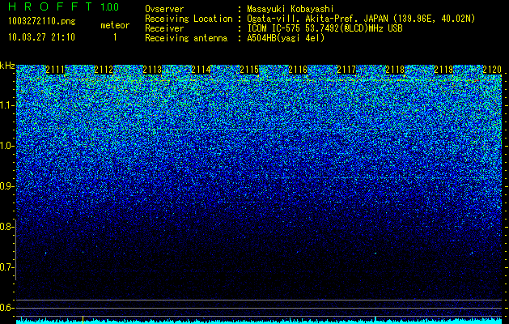The image size is (509, 324).
Task: Click the 0.8 kHz axis label
Action: [6, 227]
